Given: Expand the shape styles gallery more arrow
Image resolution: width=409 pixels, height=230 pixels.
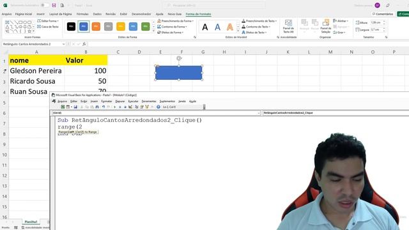Looking at the screenshot, I should click(153, 31).
